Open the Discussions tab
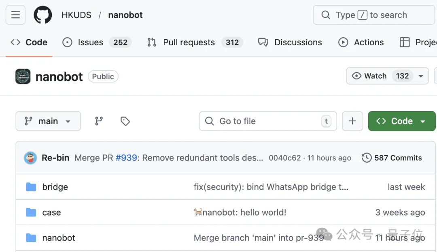The height and width of the screenshot is (252, 437). (x=298, y=42)
